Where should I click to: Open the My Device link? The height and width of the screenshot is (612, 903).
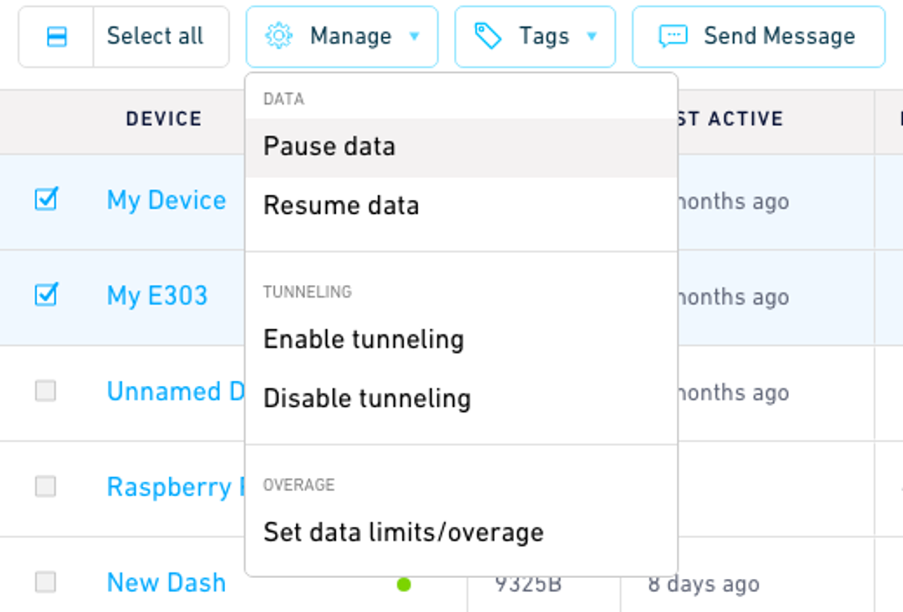pos(166,200)
